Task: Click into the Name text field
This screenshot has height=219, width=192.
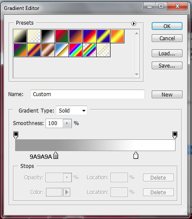Action: click(x=88, y=94)
